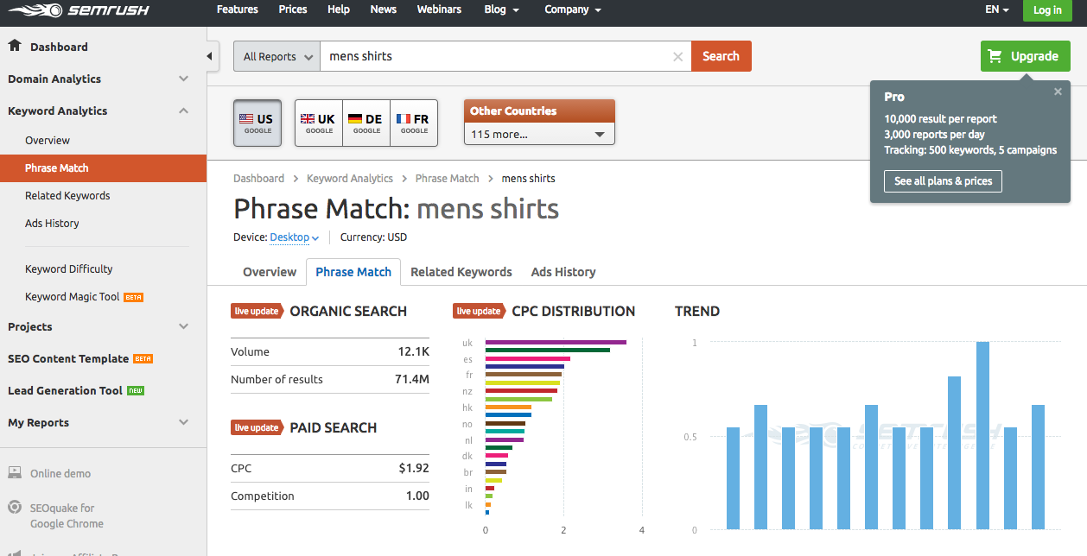Open Keyword Difficulty in the sidebar
This screenshot has height=556, width=1087.
coord(69,269)
